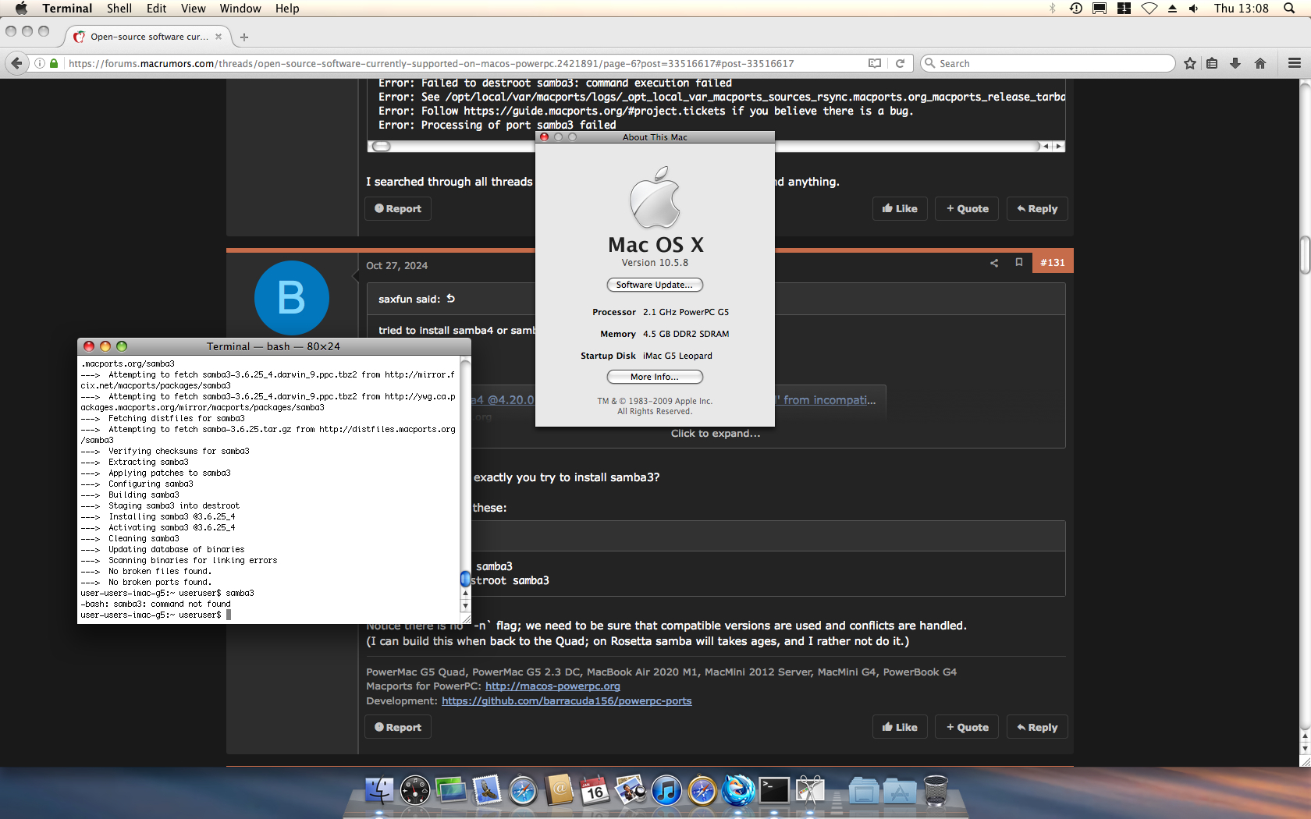This screenshot has height=819, width=1311.
Task: Bookmark post #131 with the bookmark icon
Action: pos(1018,263)
